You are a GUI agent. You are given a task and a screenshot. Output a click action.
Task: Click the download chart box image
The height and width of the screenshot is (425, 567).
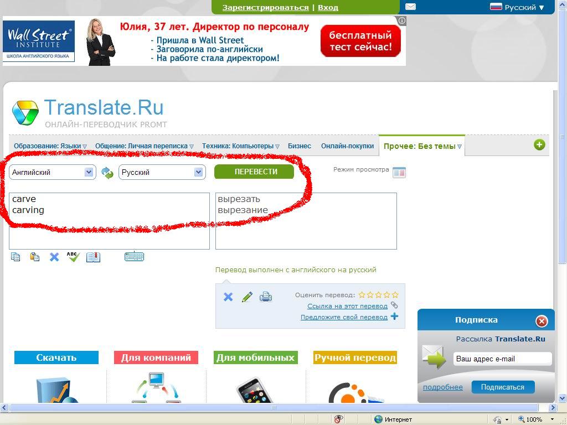(x=57, y=390)
